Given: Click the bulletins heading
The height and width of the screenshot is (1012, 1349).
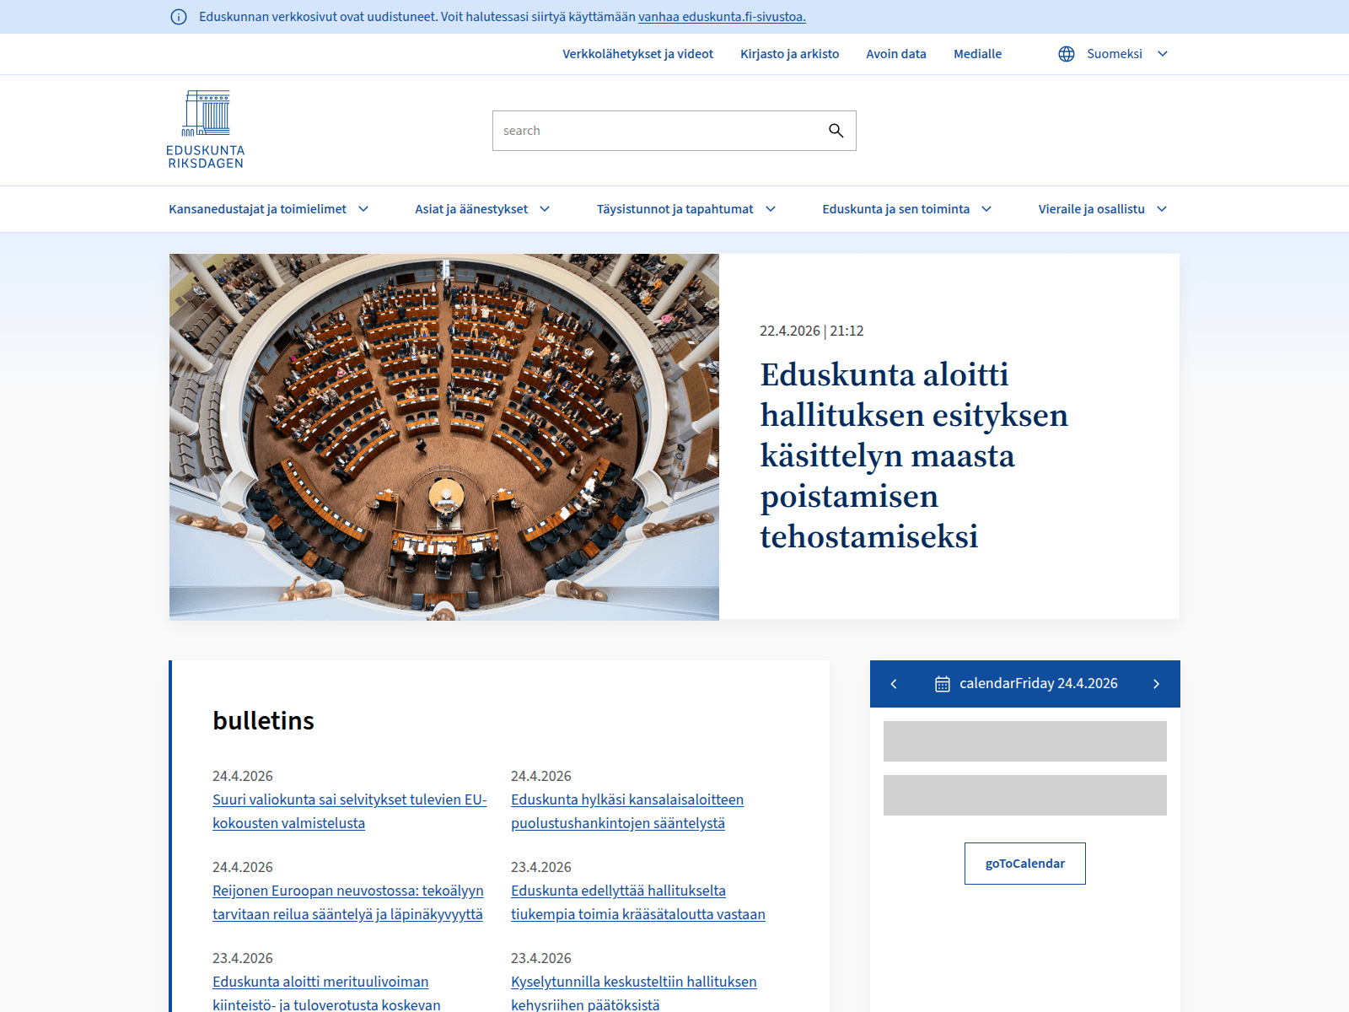Looking at the screenshot, I should click(263, 721).
